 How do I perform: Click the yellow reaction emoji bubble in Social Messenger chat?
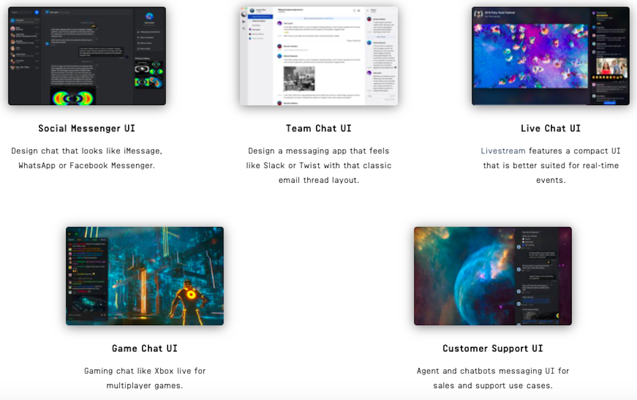(93, 26)
